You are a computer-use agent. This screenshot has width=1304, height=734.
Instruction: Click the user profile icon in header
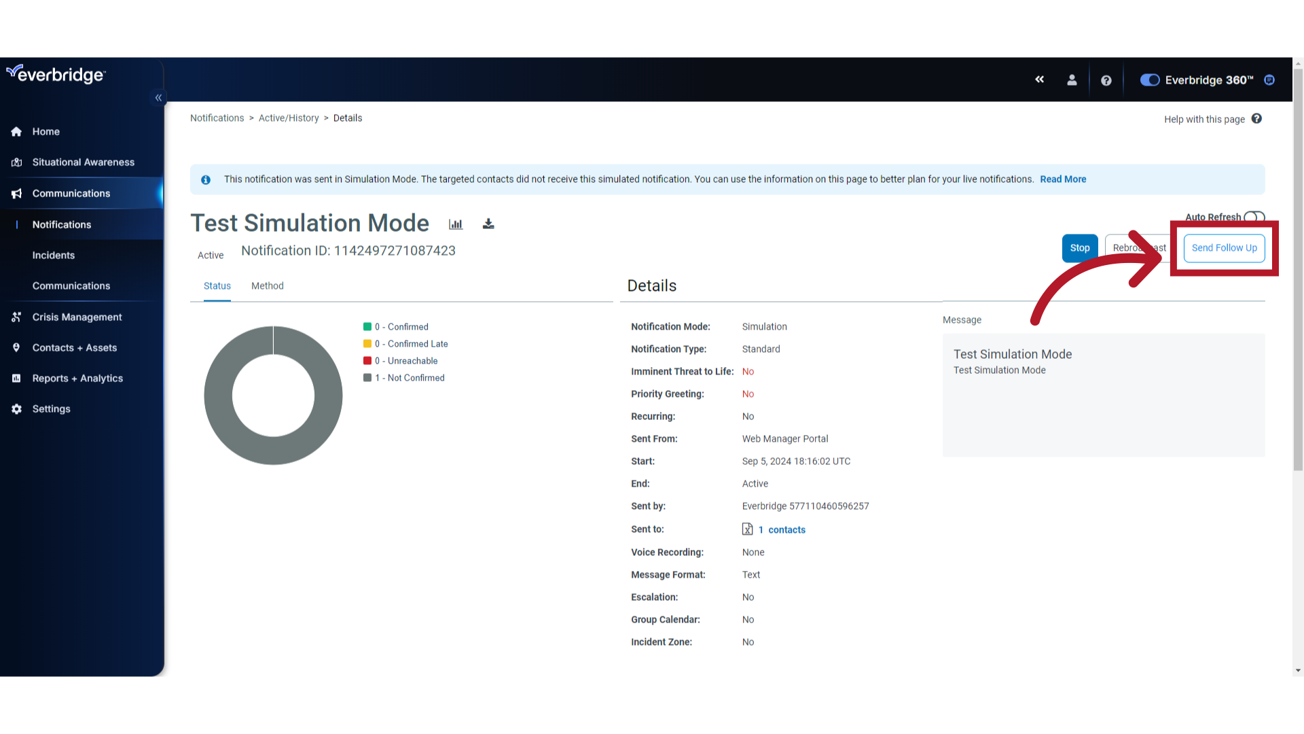click(1071, 80)
